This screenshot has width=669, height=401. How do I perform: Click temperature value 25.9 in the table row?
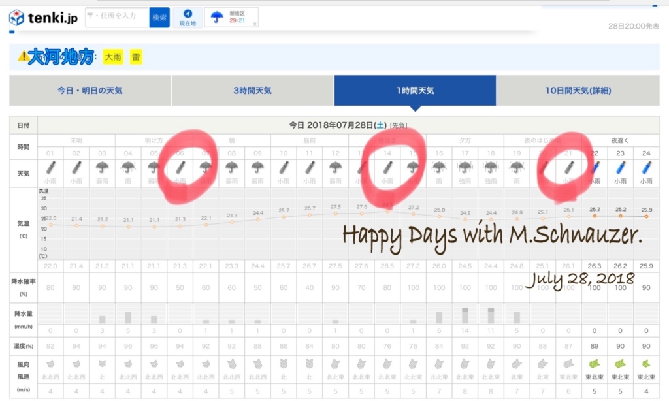tap(646, 266)
